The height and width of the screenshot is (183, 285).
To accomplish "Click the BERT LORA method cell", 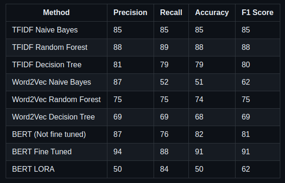I will click(57, 169).
